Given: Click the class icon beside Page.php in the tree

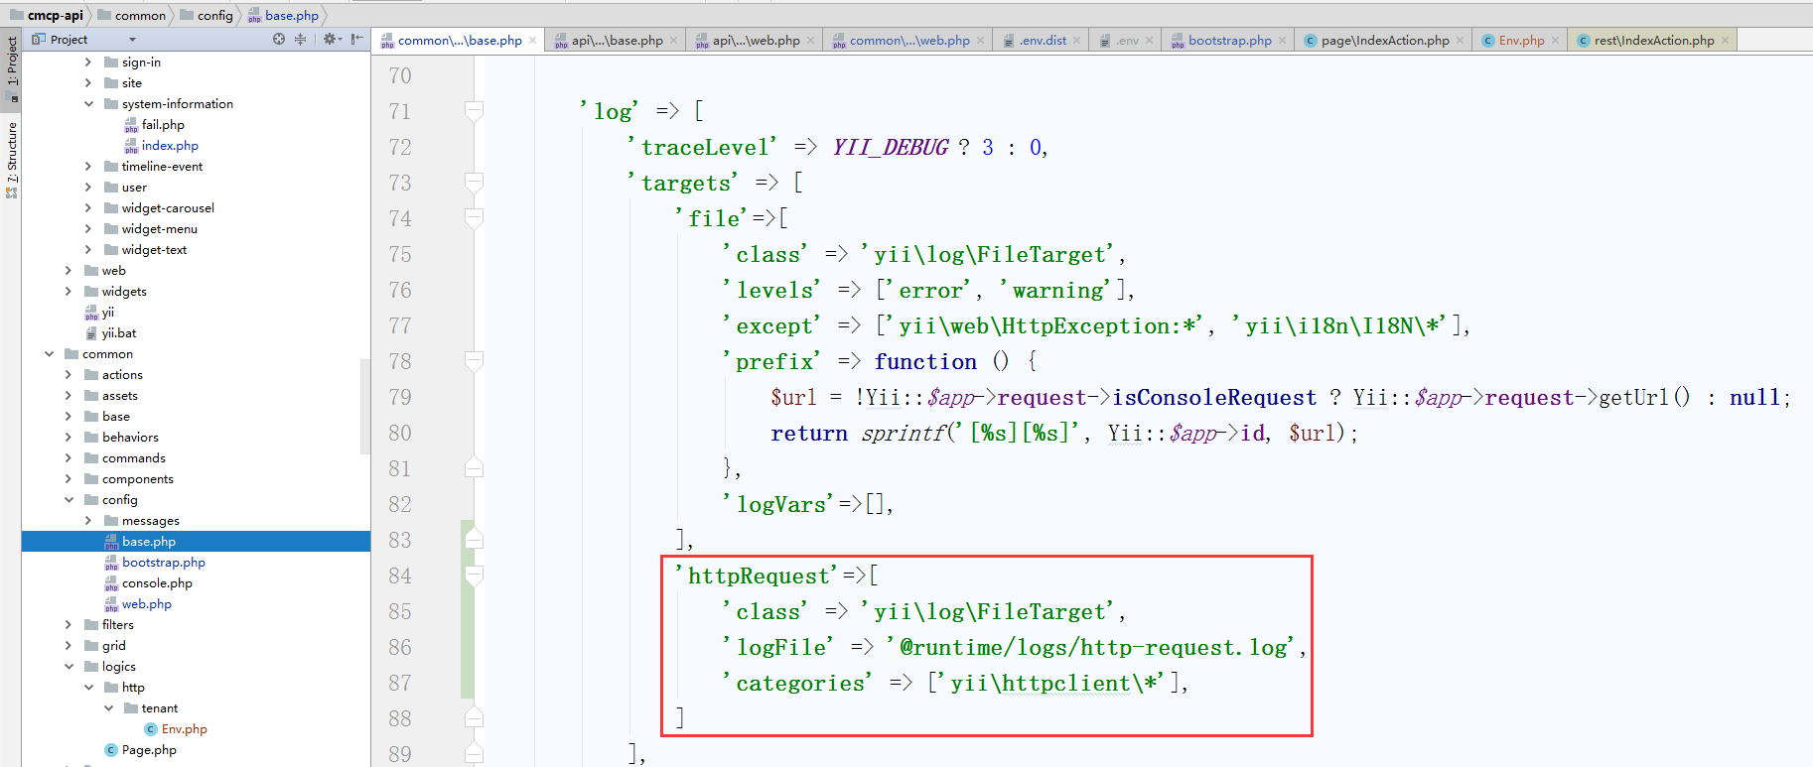Looking at the screenshot, I should tap(111, 750).
